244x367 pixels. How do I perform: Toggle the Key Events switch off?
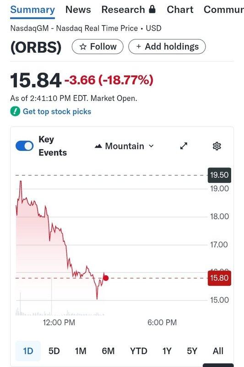point(25,146)
